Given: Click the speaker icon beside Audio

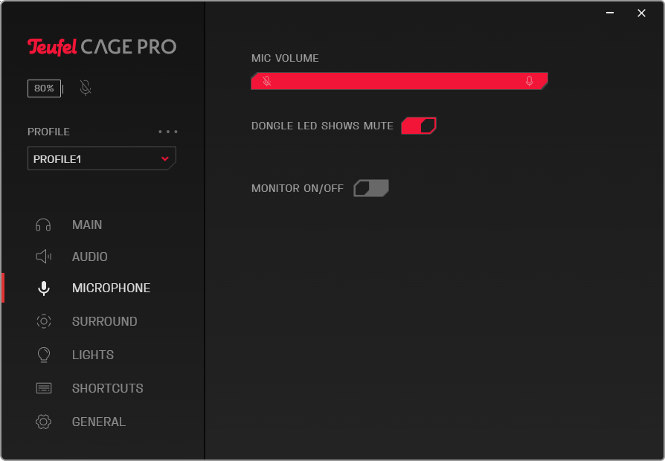Looking at the screenshot, I should point(43,257).
